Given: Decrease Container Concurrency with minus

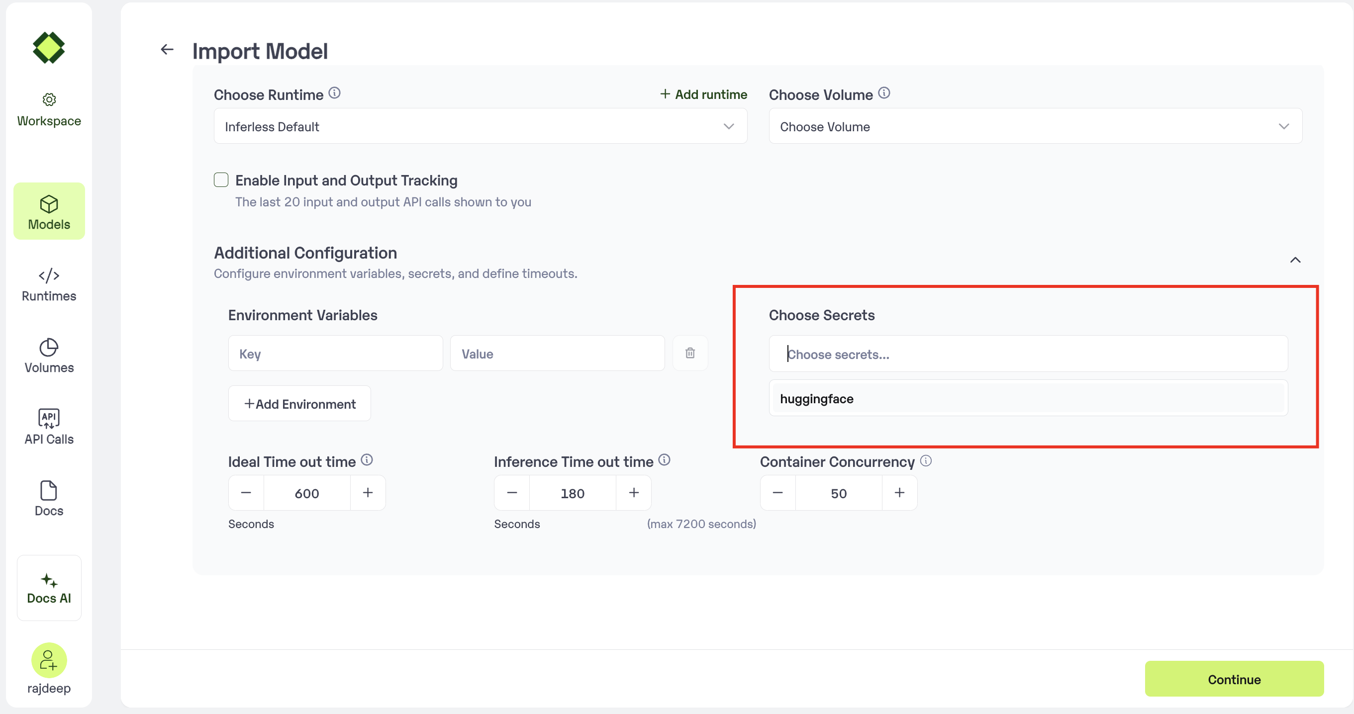Looking at the screenshot, I should tap(777, 493).
